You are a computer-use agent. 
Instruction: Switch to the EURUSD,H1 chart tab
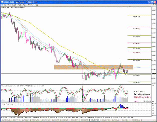click(x=116, y=120)
